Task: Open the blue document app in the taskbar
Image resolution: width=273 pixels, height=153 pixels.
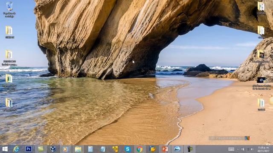Action: pos(90,149)
